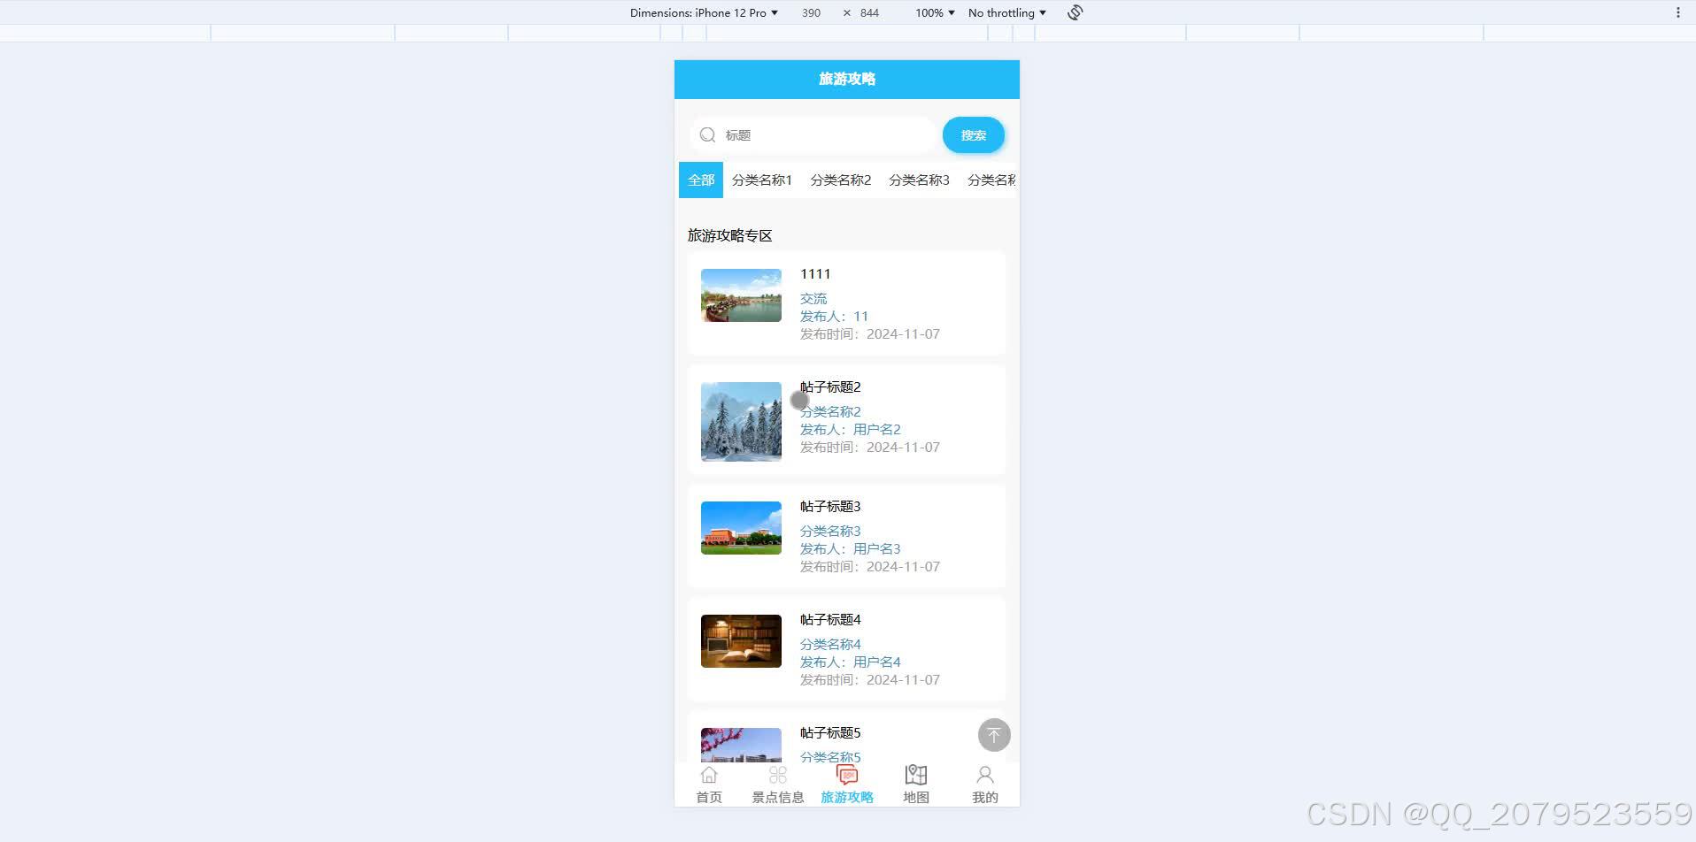Tap the back-to-top arrow button
This screenshot has width=1696, height=842.
[994, 735]
